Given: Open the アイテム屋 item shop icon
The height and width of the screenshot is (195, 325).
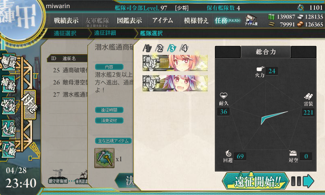Looking at the screenshot, I should (x=251, y=20).
